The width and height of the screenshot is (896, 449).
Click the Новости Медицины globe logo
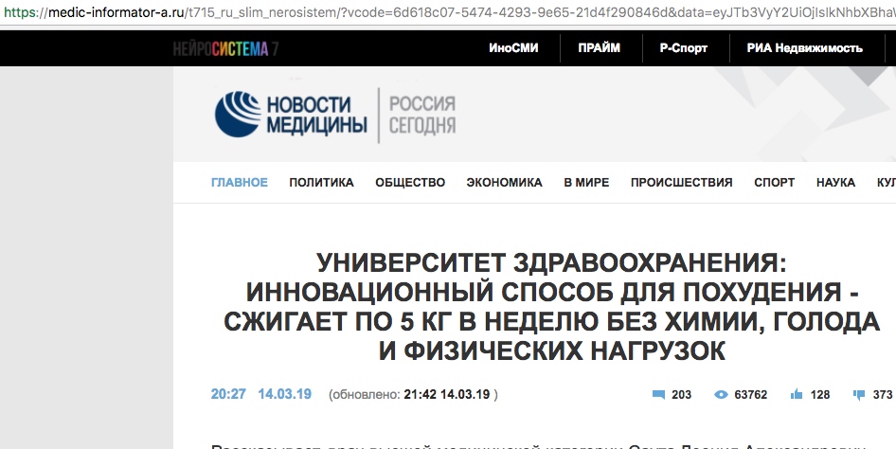237,116
